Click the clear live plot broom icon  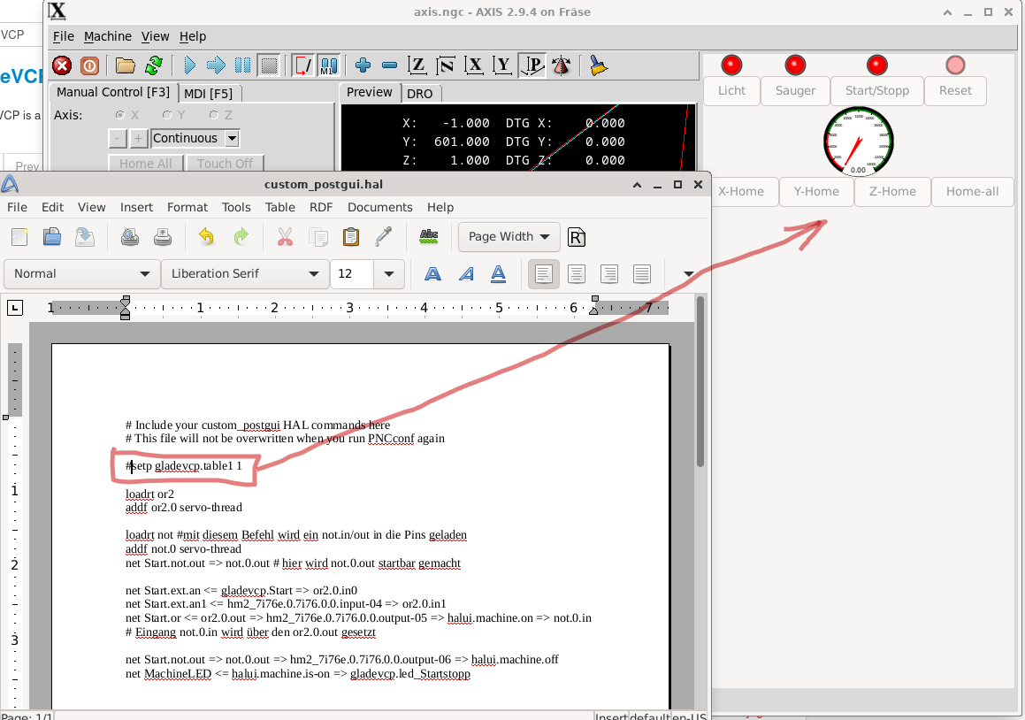point(599,65)
